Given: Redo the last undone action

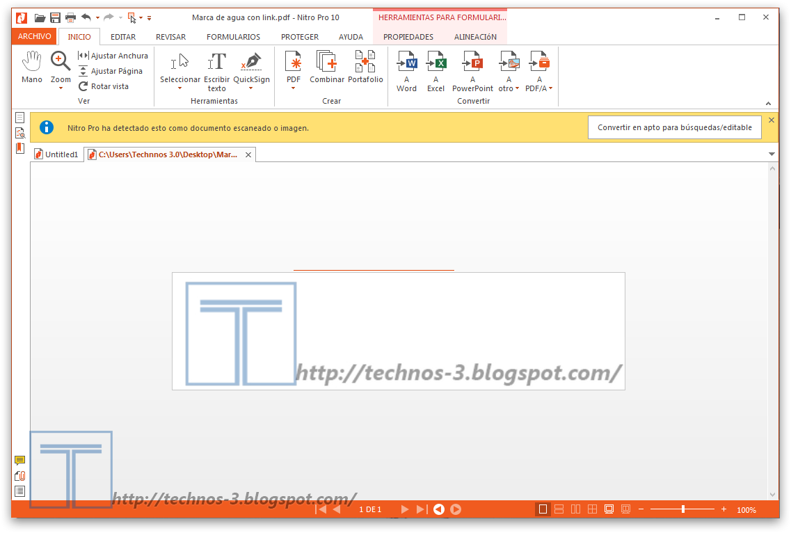Looking at the screenshot, I should click(x=109, y=17).
